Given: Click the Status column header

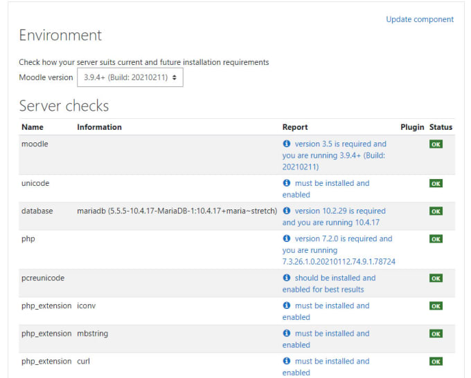Looking at the screenshot, I should 441,127.
